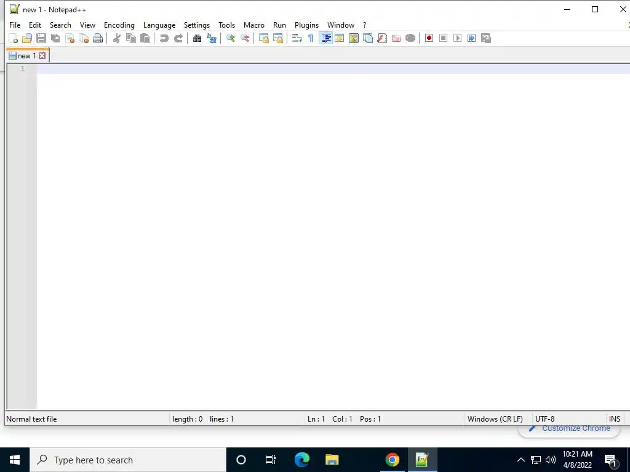Viewport: 630px width, 472px height.
Task: Toggle the INS insert mode indicator
Action: coord(615,419)
